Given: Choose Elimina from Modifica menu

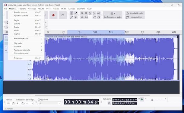Looking at the screenshot, I should click(27, 24).
